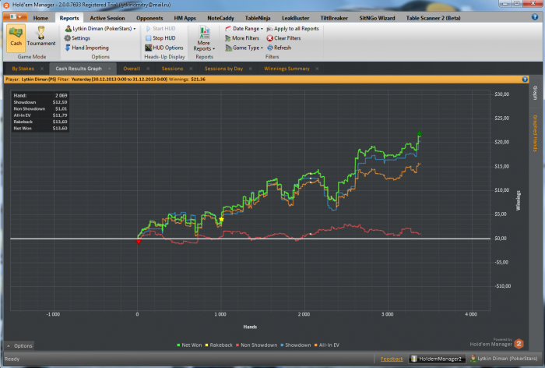Open More Filters

coord(242,38)
